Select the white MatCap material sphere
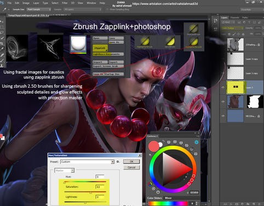 coord(78,43)
